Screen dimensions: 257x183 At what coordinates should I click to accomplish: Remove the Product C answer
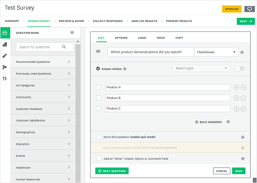pos(243,109)
